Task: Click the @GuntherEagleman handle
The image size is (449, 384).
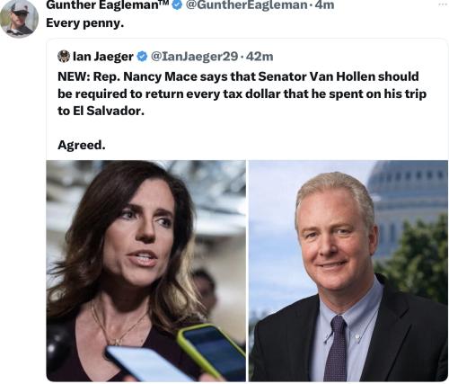Action: (246, 4)
